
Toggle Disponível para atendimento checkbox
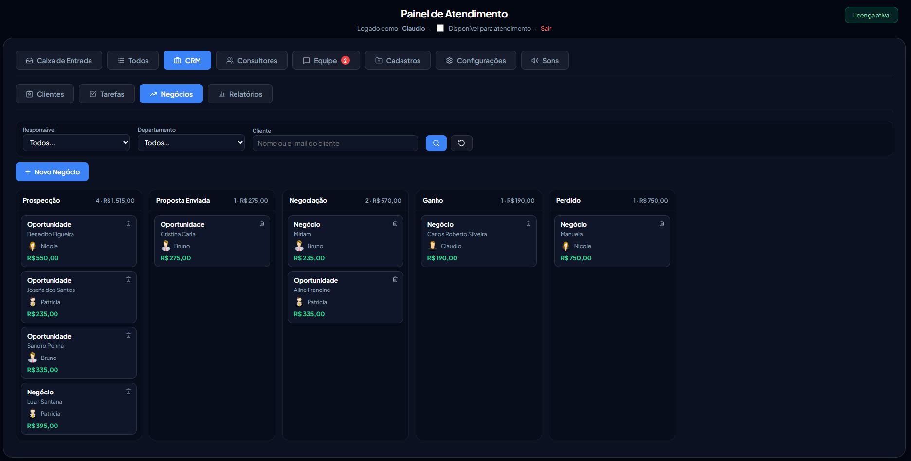(x=440, y=28)
